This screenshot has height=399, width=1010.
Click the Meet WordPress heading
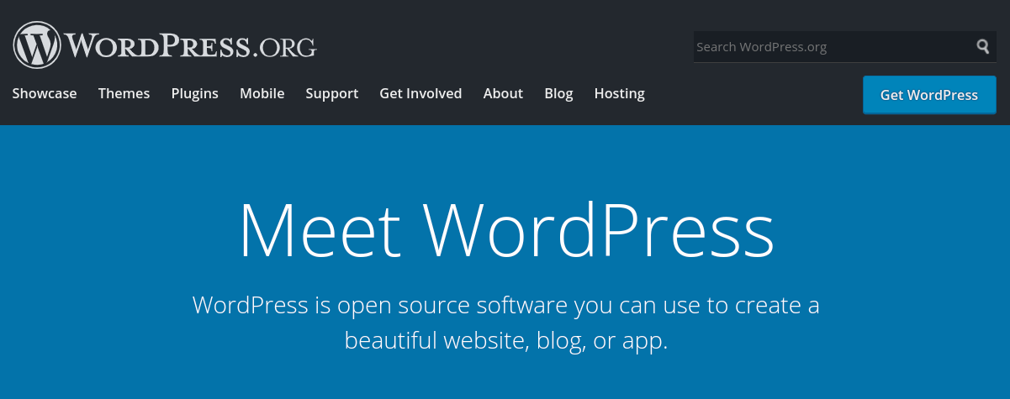(506, 229)
